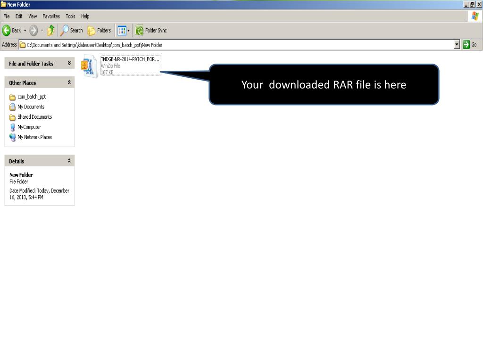Expand the Address bar dropdown list
Screen dimensions: 483x362
coord(457,45)
